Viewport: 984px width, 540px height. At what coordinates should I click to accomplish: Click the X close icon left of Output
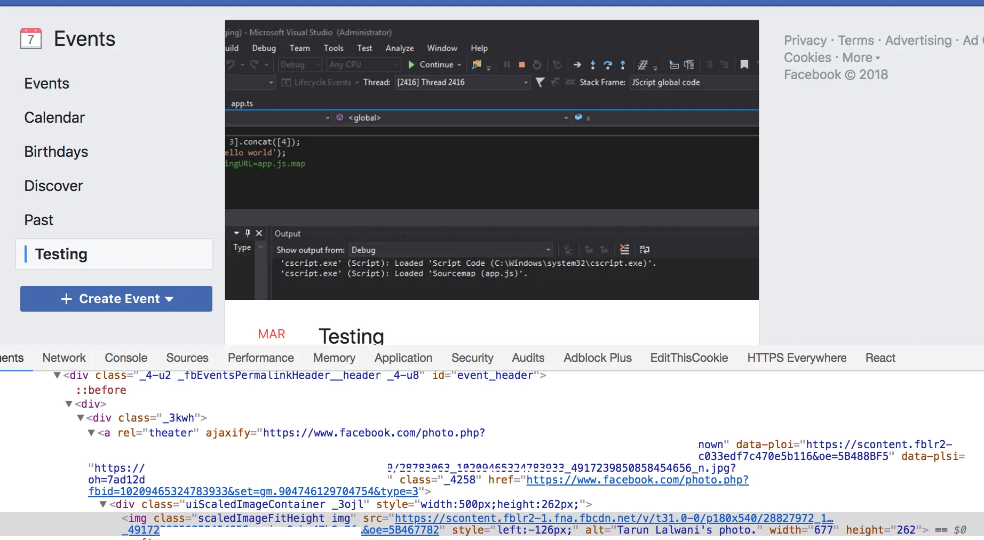pyautogui.click(x=259, y=233)
